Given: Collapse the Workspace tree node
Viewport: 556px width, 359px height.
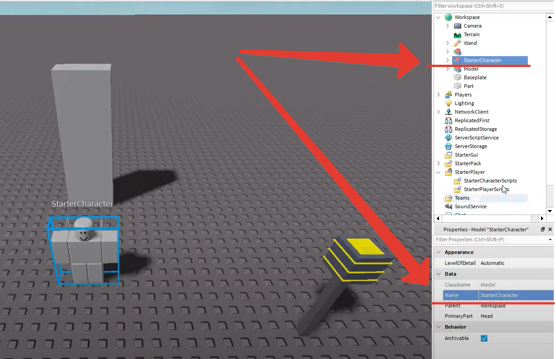Looking at the screenshot, I should [x=438, y=17].
